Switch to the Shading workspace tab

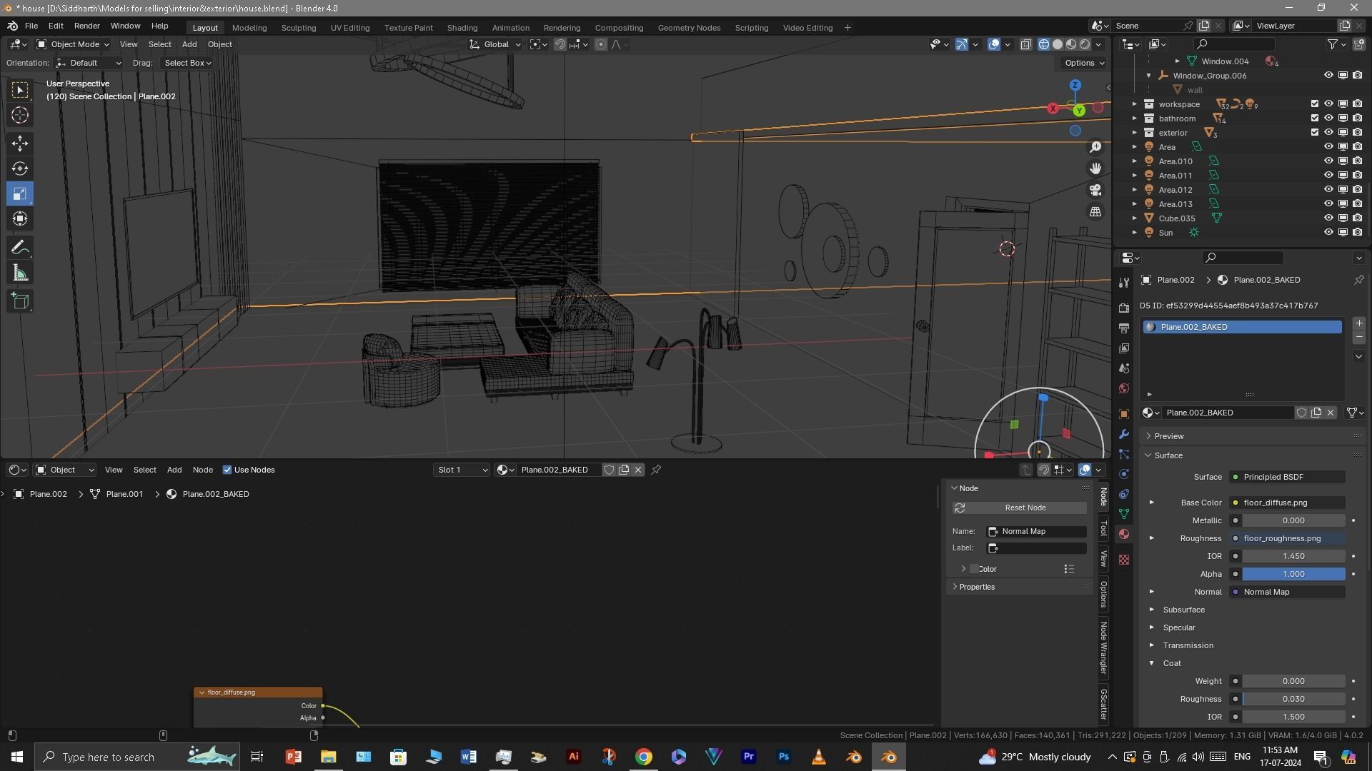click(462, 28)
